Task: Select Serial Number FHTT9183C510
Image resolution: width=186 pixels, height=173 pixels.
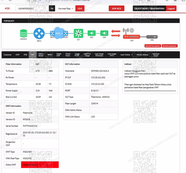Action: pyautogui.click(x=30, y=126)
